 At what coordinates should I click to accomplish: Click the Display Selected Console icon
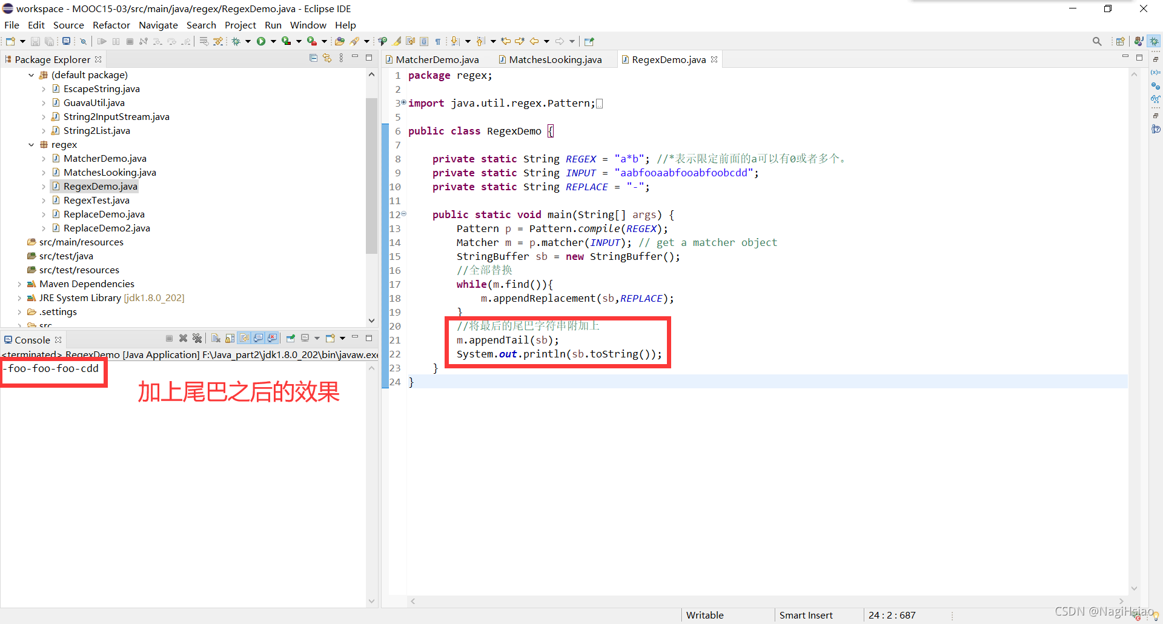click(x=305, y=338)
